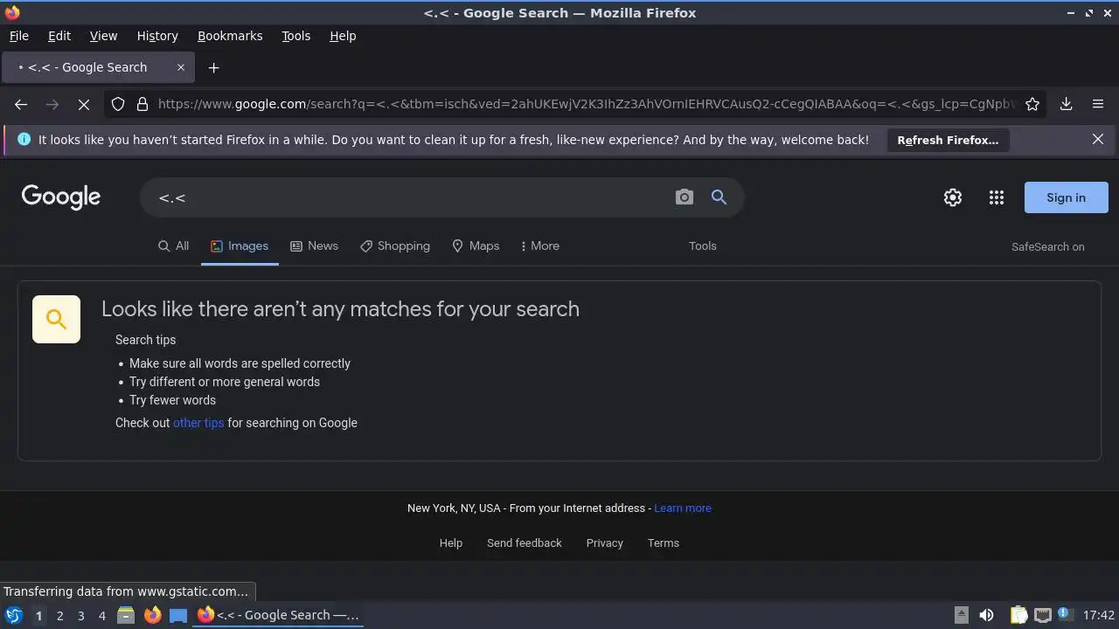View site security via the padlock icon

142,104
